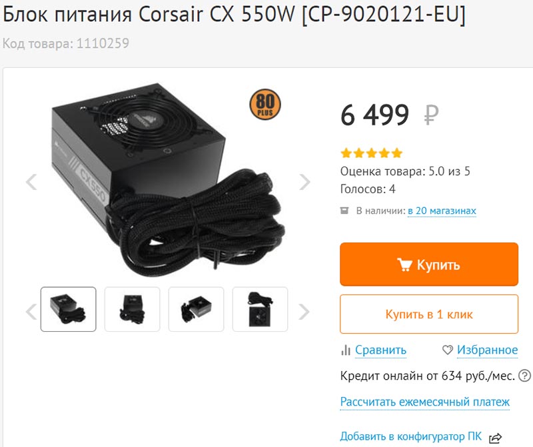Click the Сравнить link

(380, 350)
